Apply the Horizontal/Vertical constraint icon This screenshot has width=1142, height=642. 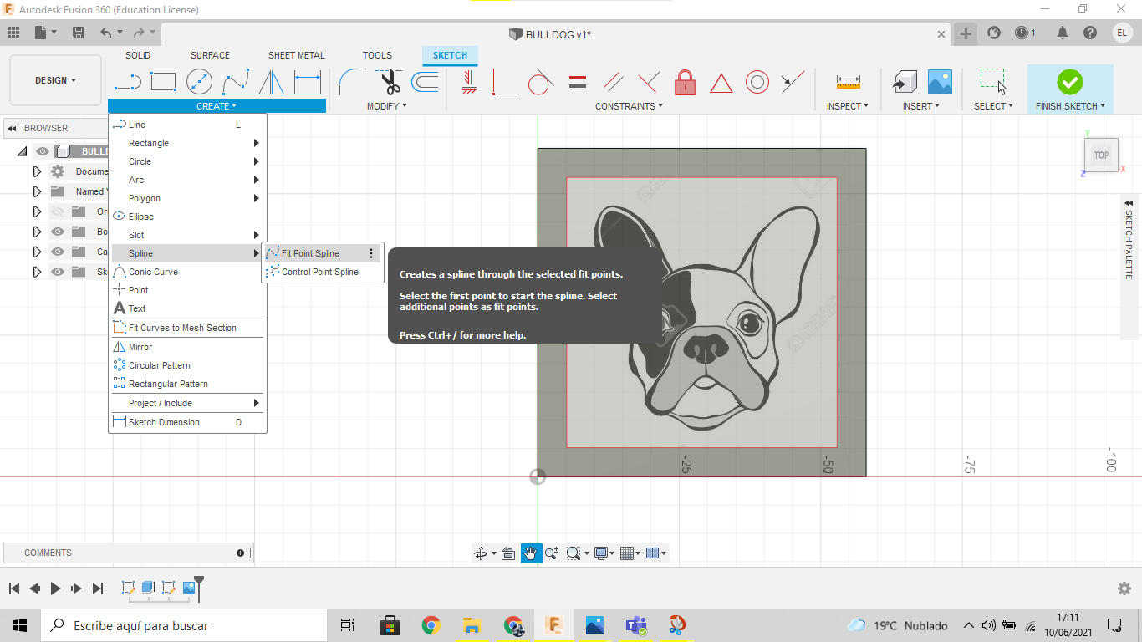coord(469,82)
